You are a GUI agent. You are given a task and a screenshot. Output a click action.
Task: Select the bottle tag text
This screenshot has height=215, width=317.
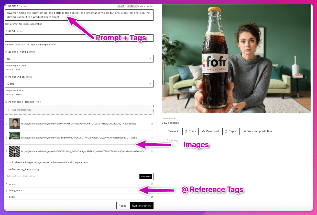coord(12,197)
